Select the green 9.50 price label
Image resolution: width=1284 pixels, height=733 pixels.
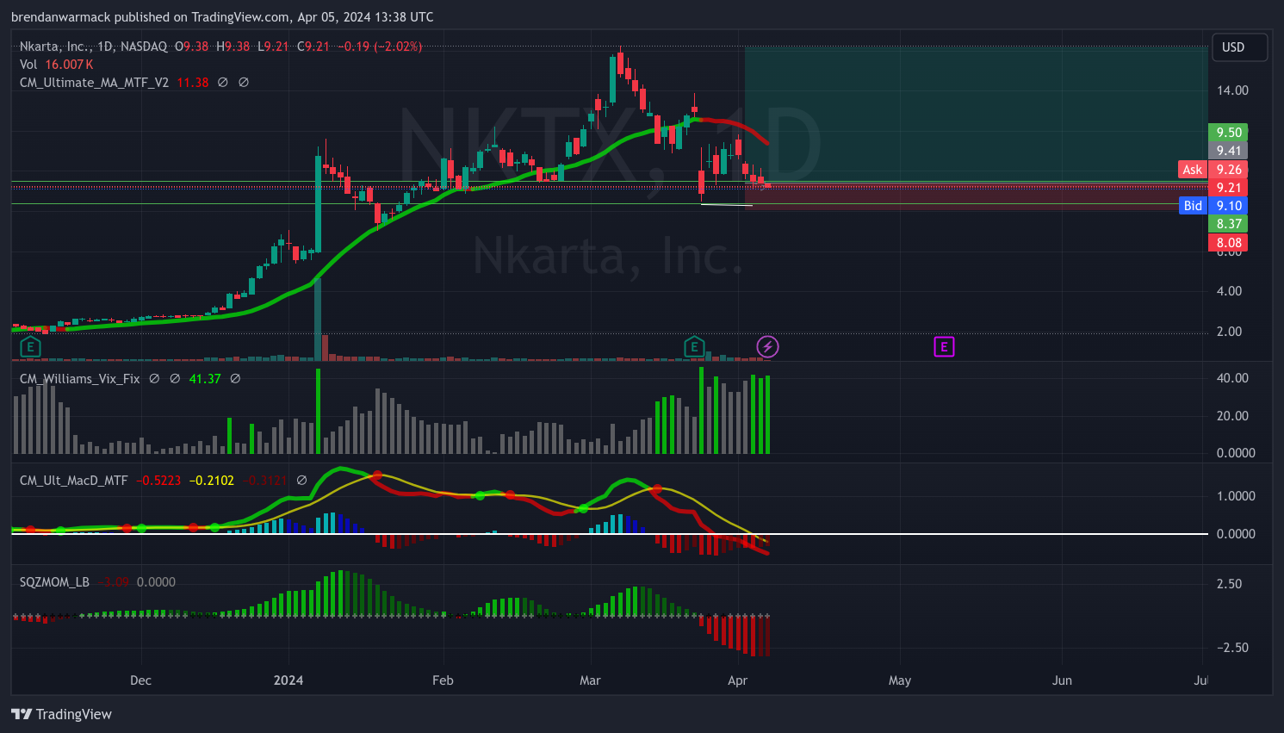click(x=1228, y=133)
